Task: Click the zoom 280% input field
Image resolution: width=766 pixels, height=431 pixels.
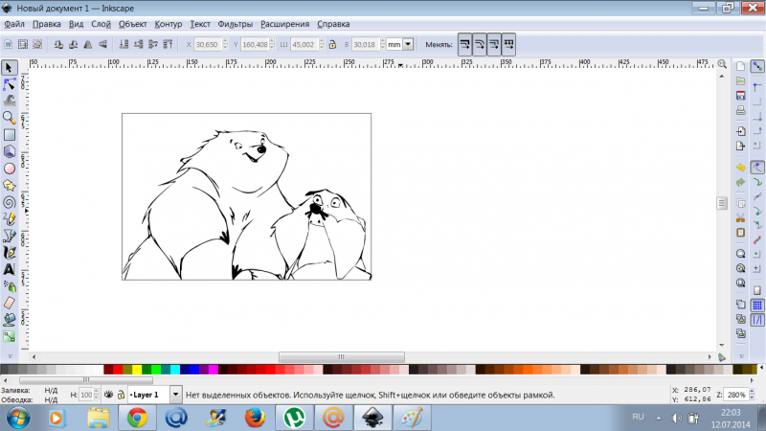Action: (736, 395)
